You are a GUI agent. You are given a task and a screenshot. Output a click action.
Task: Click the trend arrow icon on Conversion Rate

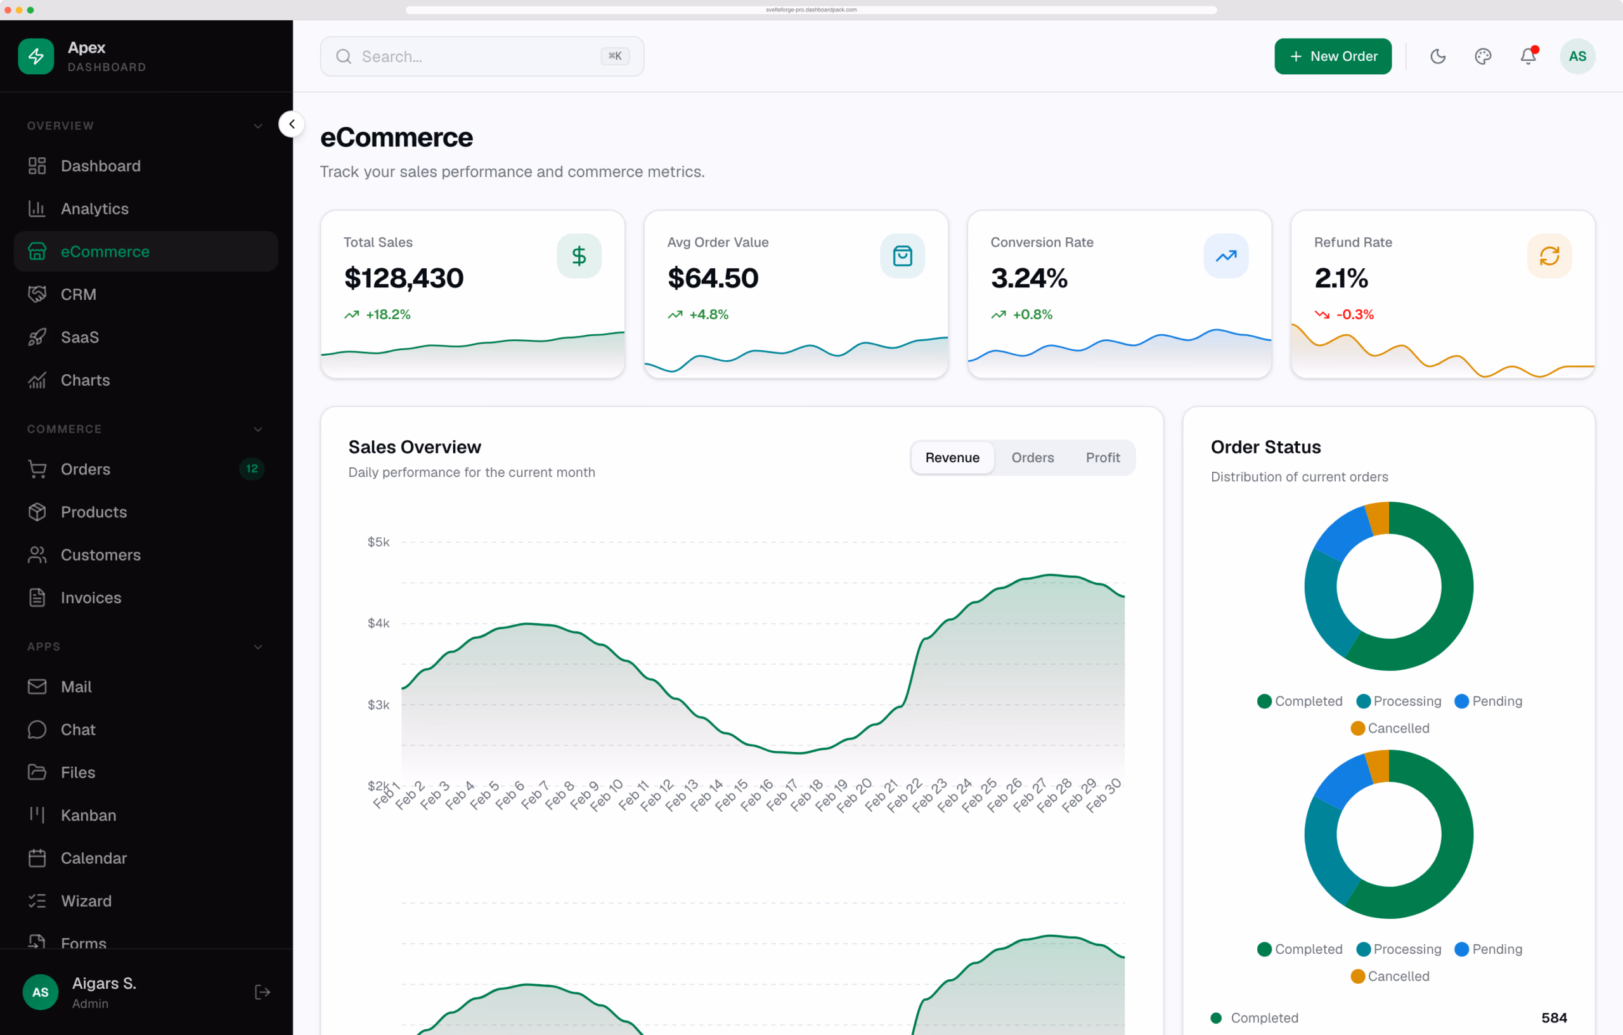coord(1226,256)
